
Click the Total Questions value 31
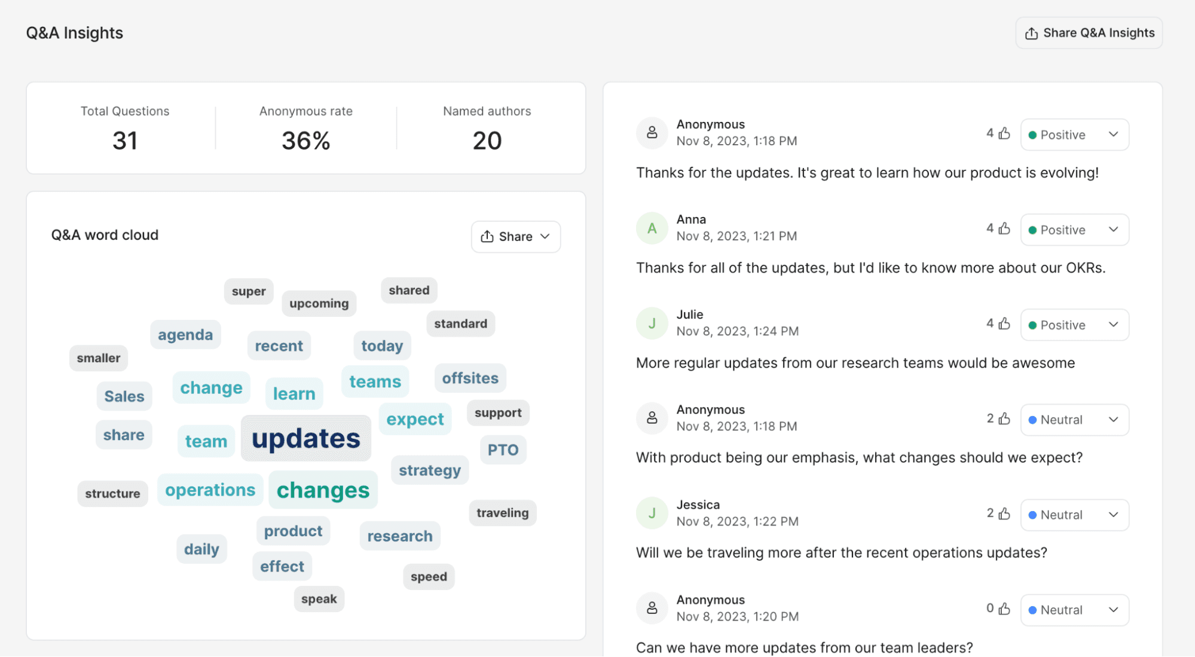click(x=125, y=141)
